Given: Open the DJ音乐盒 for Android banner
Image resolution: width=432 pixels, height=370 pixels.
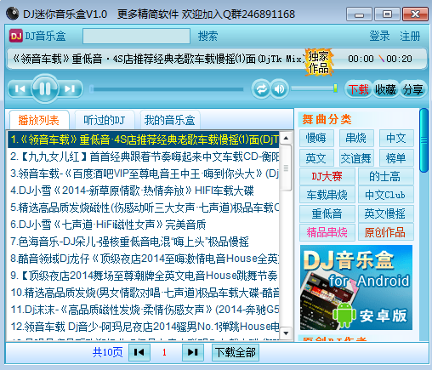Looking at the screenshot, I should 356,287.
